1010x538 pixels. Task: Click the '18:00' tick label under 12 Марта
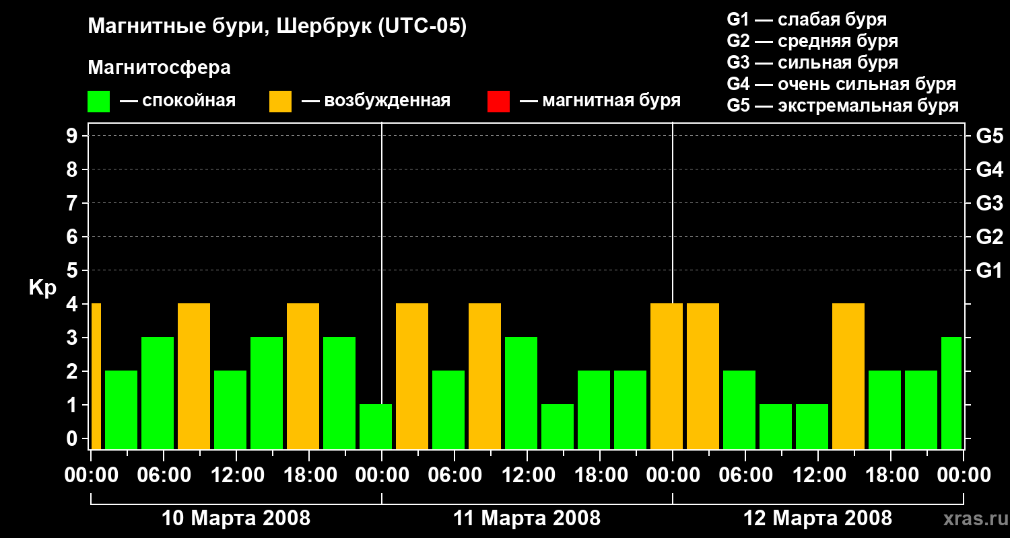pos(891,475)
